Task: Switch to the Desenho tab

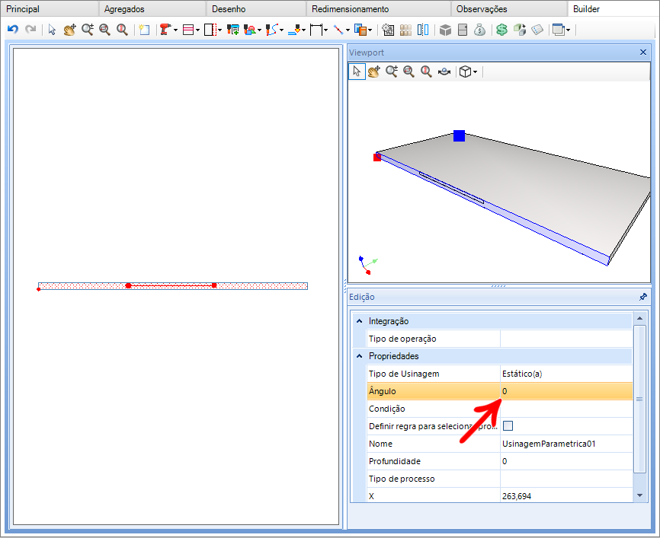Action: 229,9
